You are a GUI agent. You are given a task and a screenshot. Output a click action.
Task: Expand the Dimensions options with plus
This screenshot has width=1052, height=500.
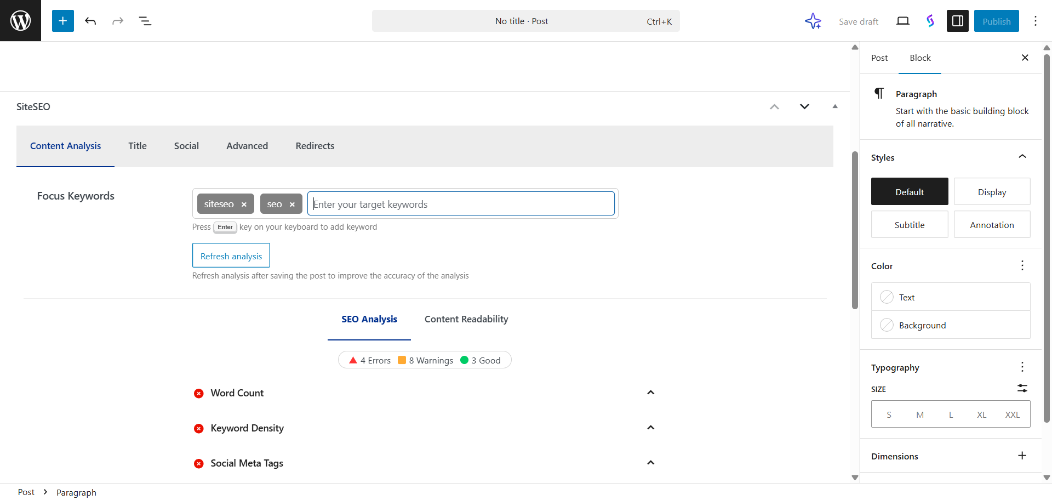pyautogui.click(x=1022, y=456)
